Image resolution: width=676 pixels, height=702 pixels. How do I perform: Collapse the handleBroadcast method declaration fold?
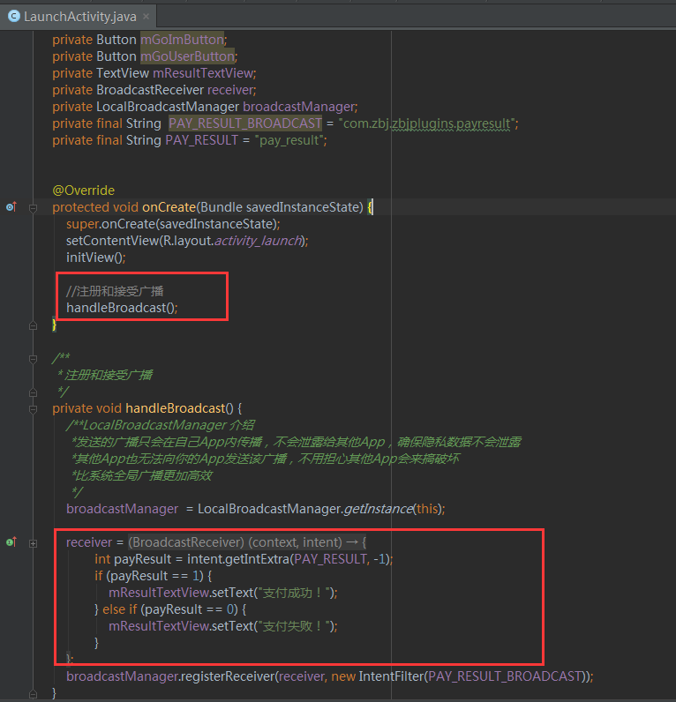34,409
